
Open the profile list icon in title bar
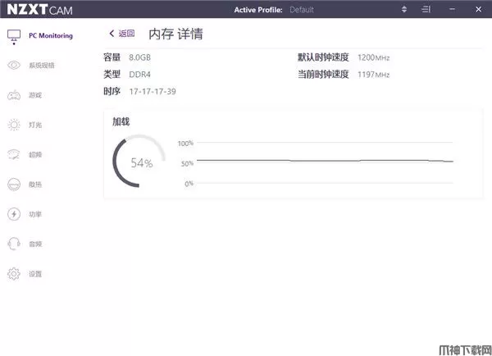point(426,9)
